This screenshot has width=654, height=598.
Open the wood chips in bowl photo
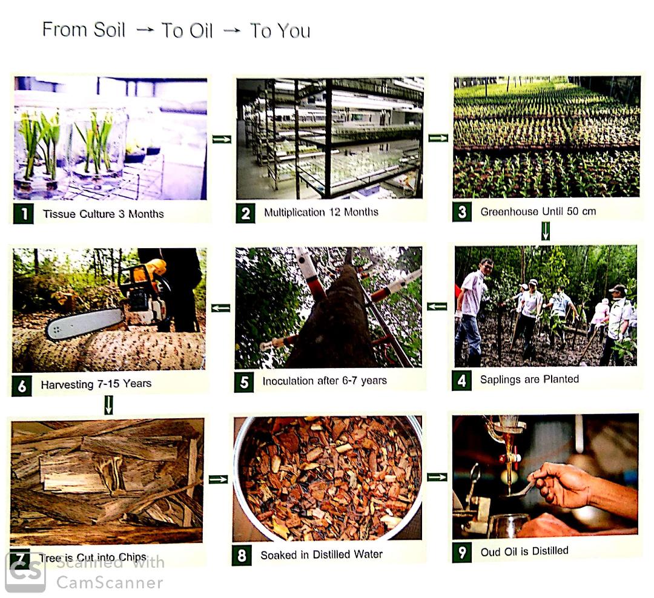click(328, 478)
